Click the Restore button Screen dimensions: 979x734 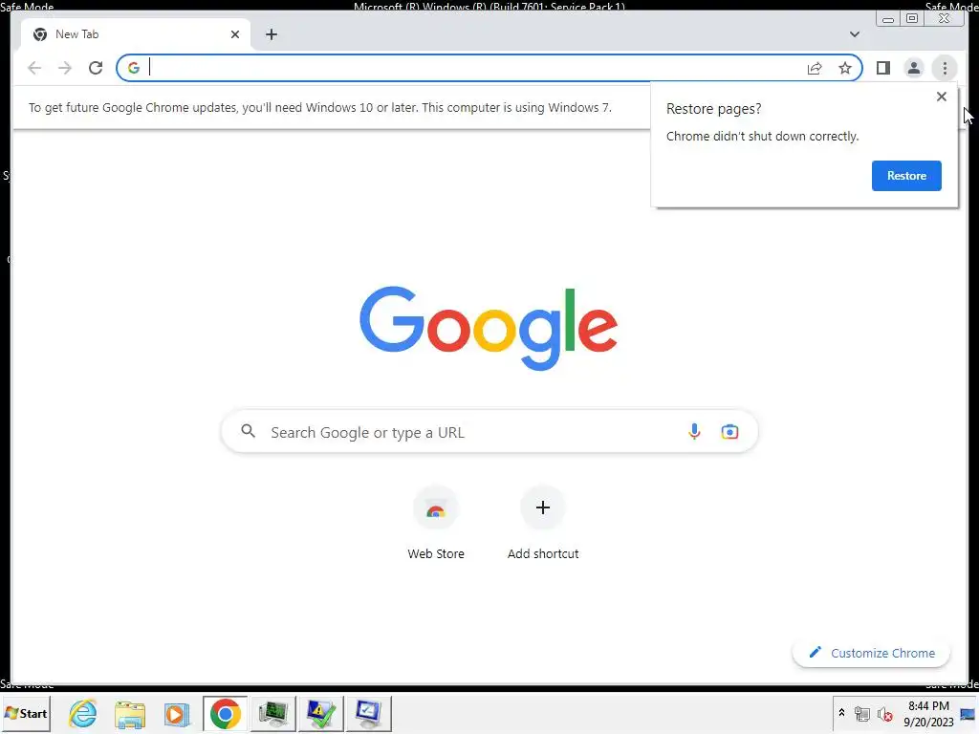pos(906,176)
